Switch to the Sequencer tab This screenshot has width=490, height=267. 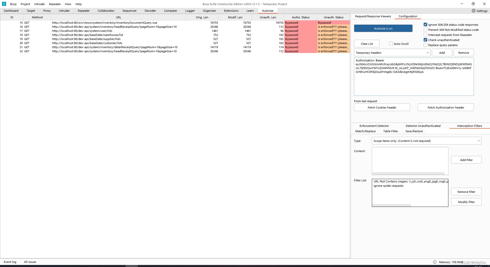[x=129, y=11]
